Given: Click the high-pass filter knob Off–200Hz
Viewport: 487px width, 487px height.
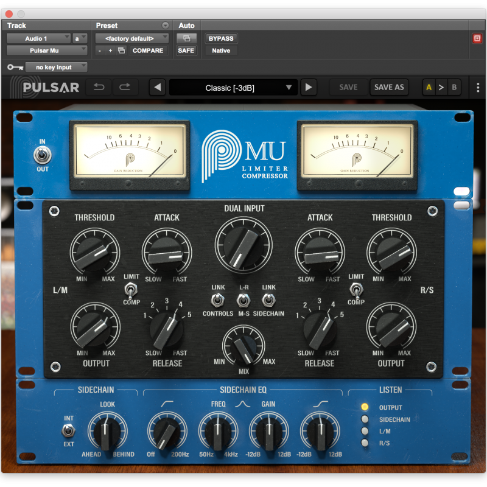Looking at the screenshot, I should tap(167, 432).
